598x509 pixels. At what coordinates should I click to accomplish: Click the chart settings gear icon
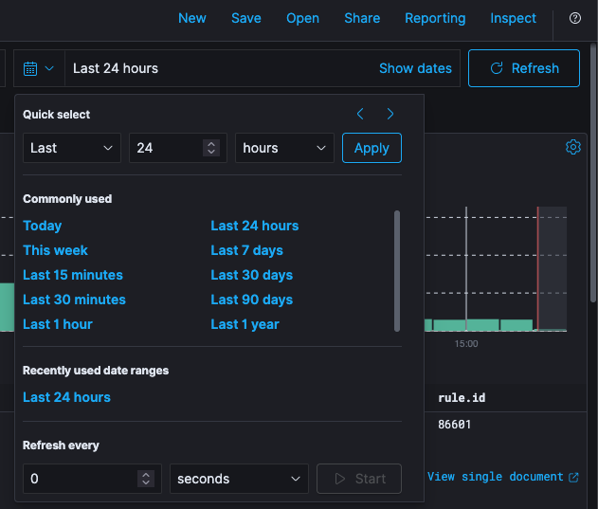(x=572, y=147)
